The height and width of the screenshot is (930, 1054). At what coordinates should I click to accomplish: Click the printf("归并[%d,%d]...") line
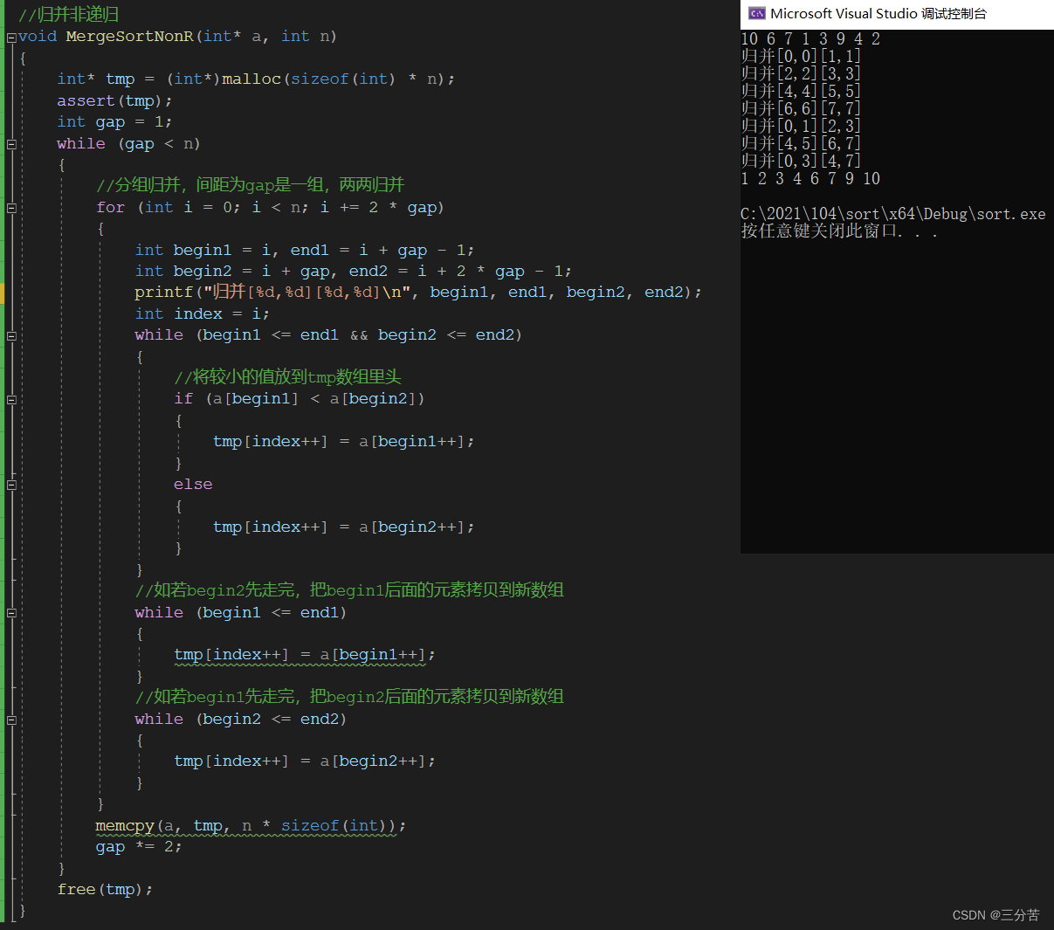tap(418, 292)
